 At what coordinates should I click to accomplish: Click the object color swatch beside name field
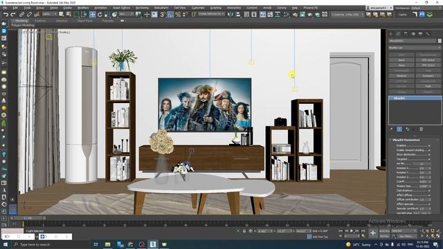(440, 41)
